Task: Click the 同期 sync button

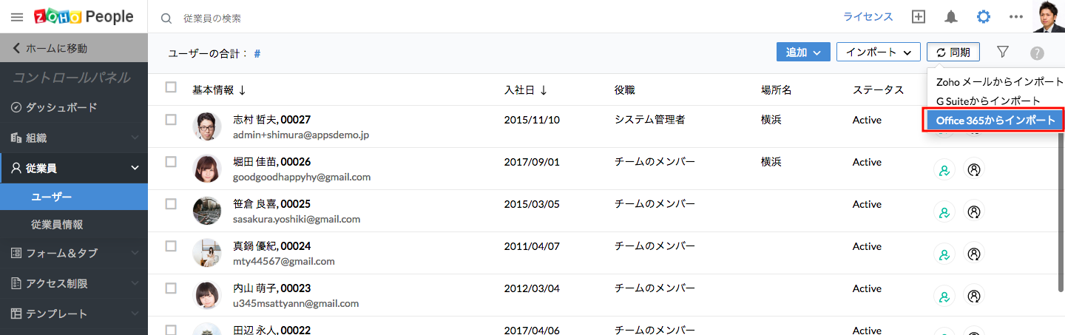Action: [953, 52]
